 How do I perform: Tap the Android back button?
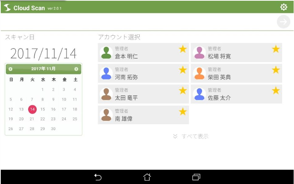(x=98, y=177)
